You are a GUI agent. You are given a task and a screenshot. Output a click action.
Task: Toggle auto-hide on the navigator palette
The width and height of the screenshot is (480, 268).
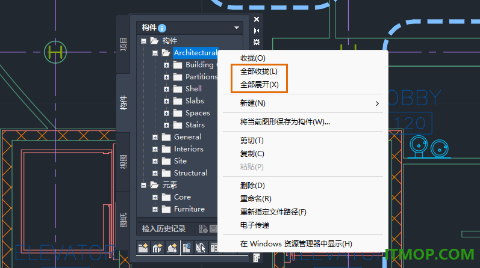click(257, 31)
